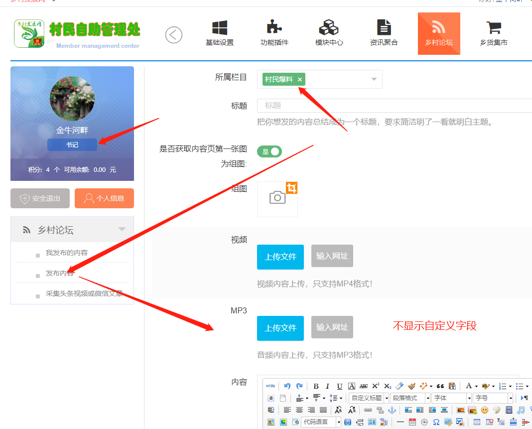Click the HTML source icon in editor
Screen dimensions: 532x429
pyautogui.click(x=270, y=386)
